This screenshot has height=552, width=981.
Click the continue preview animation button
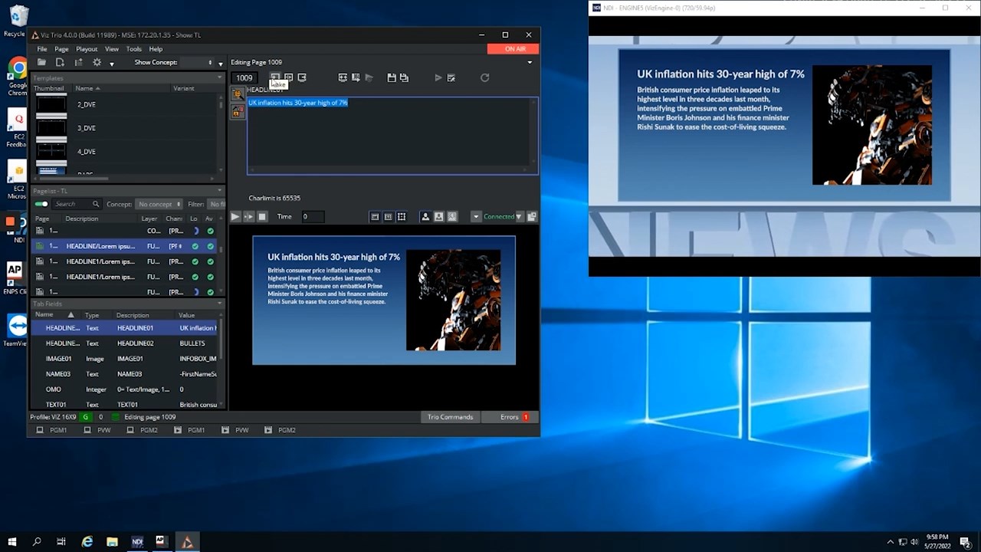pos(248,217)
